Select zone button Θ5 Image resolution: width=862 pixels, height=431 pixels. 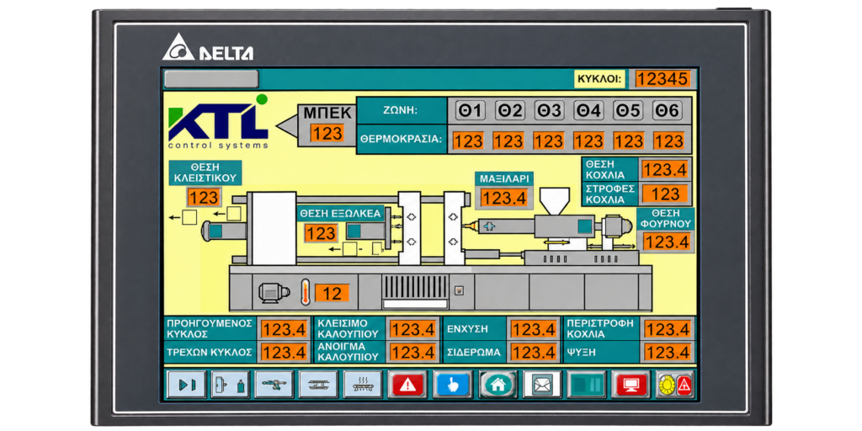[x=628, y=110]
